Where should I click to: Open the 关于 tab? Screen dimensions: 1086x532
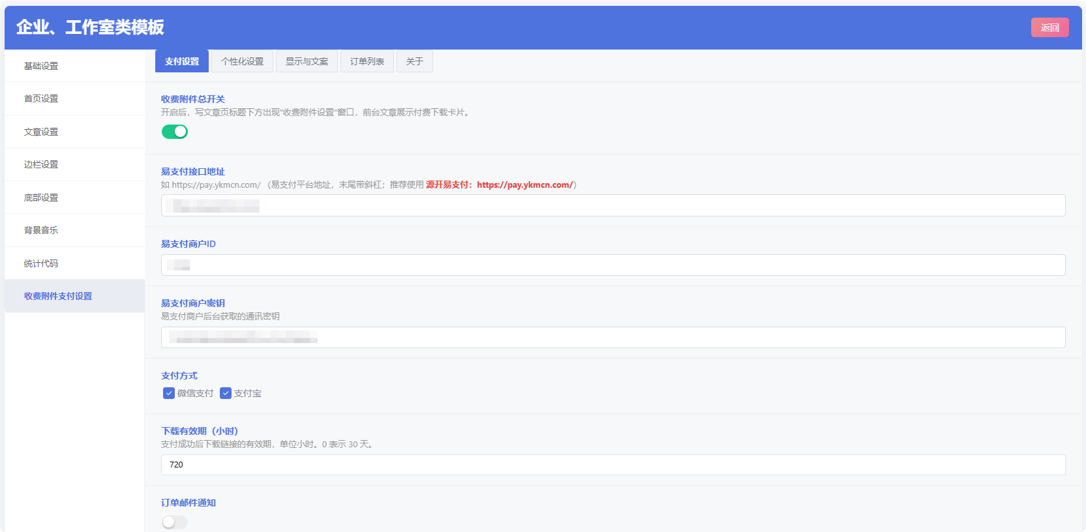pyautogui.click(x=415, y=61)
